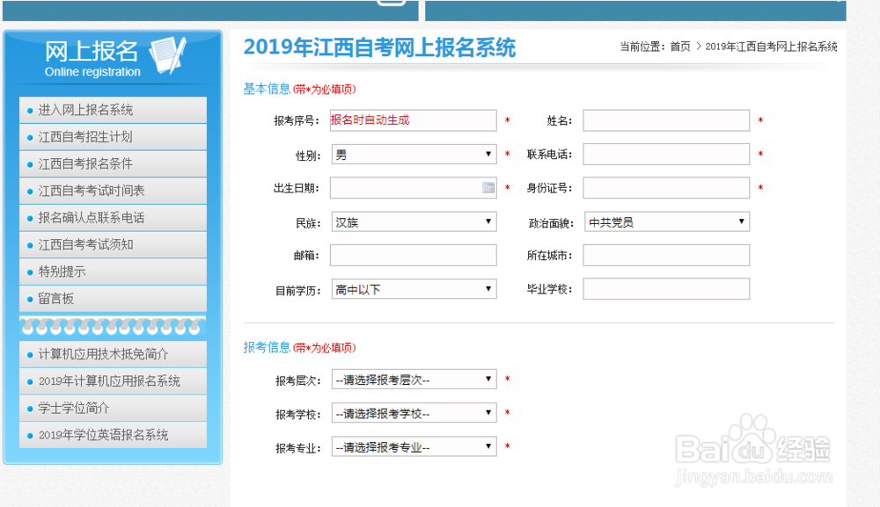Focus the 所在城市 input field
The width and height of the screenshot is (880, 507).
(666, 255)
